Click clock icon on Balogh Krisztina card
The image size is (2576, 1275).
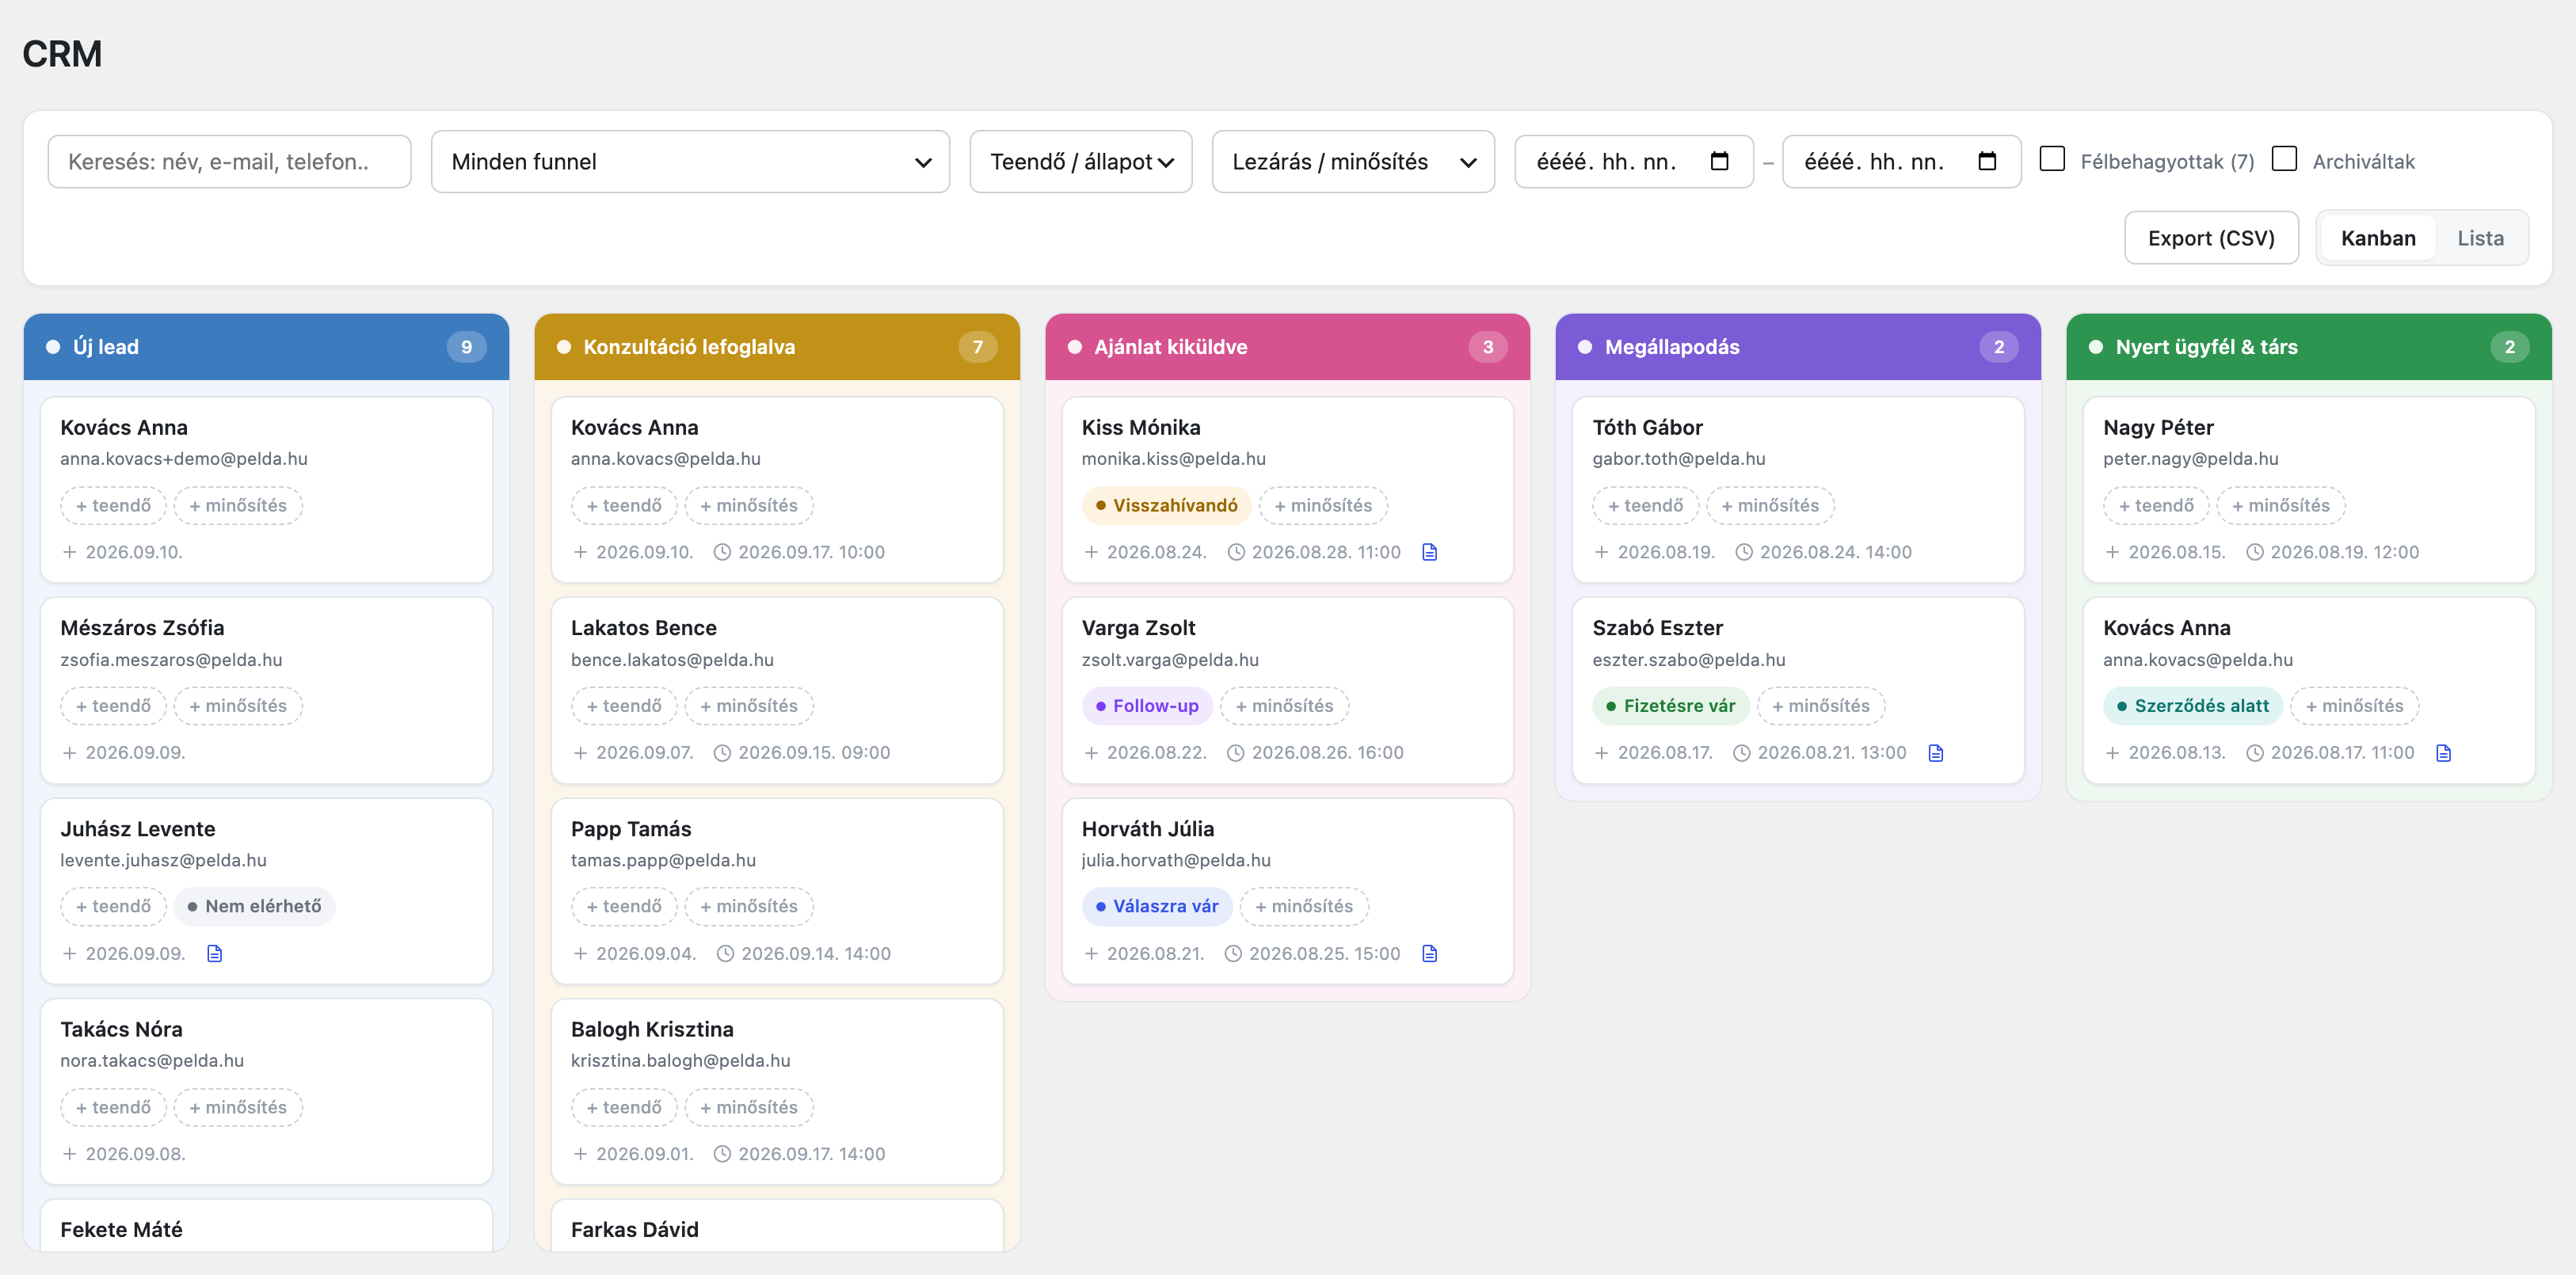(x=722, y=1154)
